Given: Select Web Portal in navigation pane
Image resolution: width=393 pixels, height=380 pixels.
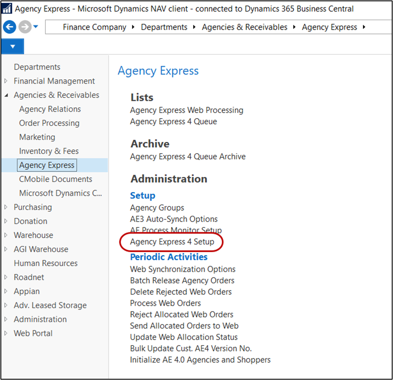Looking at the screenshot, I should point(33,333).
